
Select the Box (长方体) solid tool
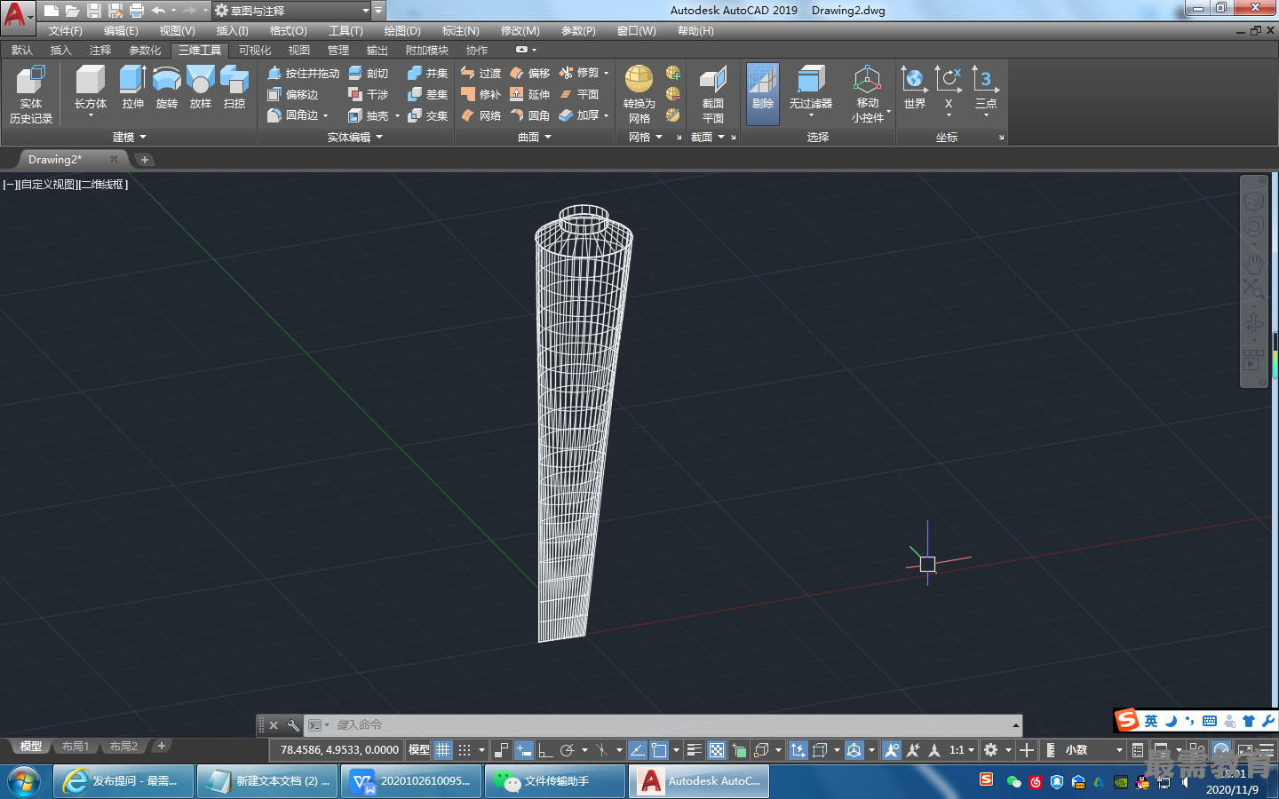(90, 86)
